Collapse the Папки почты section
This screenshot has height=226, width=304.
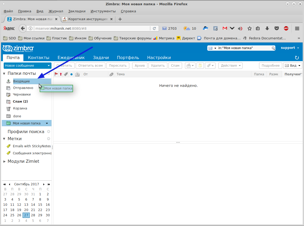click(4, 73)
